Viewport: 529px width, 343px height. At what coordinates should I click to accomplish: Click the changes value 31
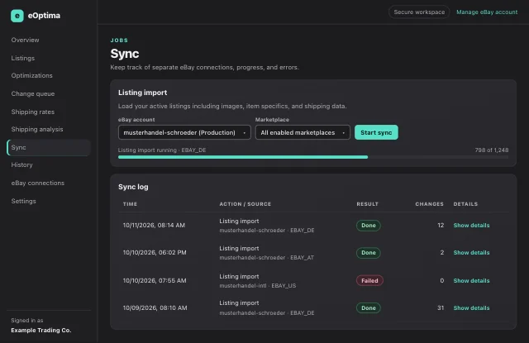[441, 308]
